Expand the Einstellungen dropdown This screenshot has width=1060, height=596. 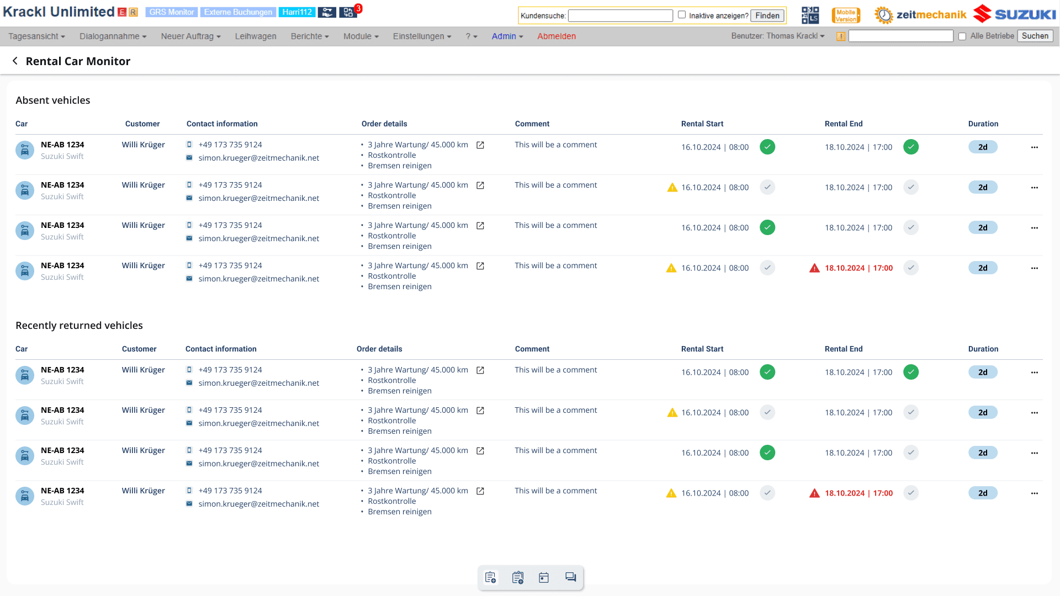coord(422,36)
